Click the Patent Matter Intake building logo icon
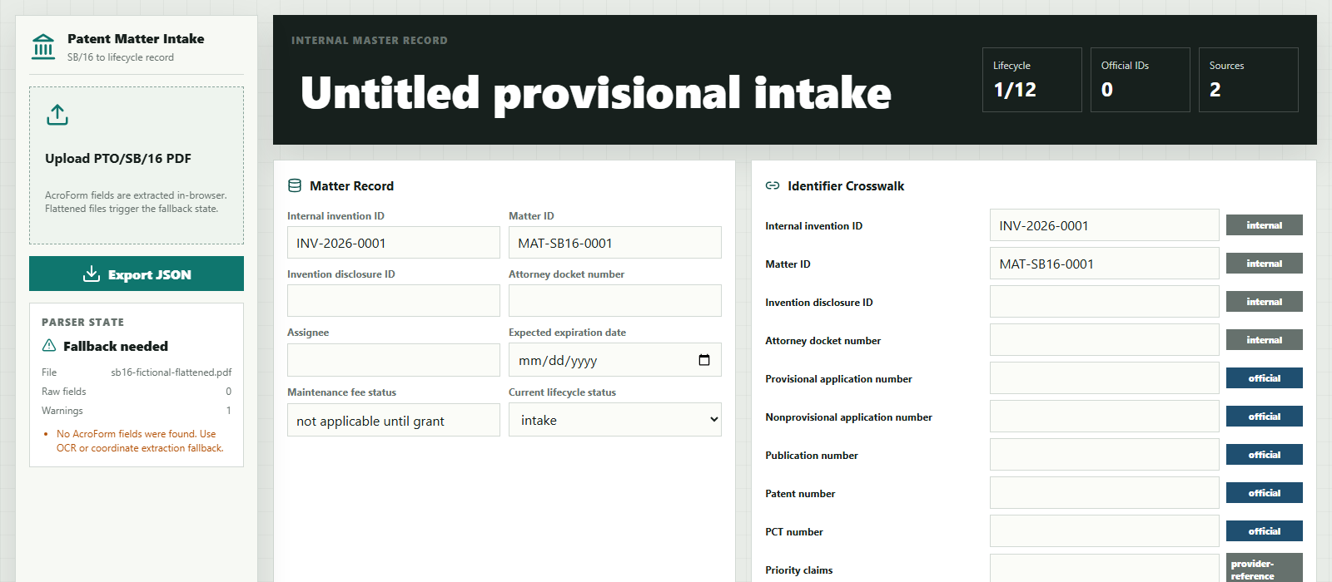The image size is (1332, 582). click(43, 47)
